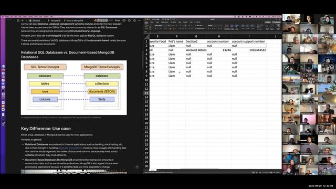Open the MongoDB breadcrumb in Notion

click(54, 20)
